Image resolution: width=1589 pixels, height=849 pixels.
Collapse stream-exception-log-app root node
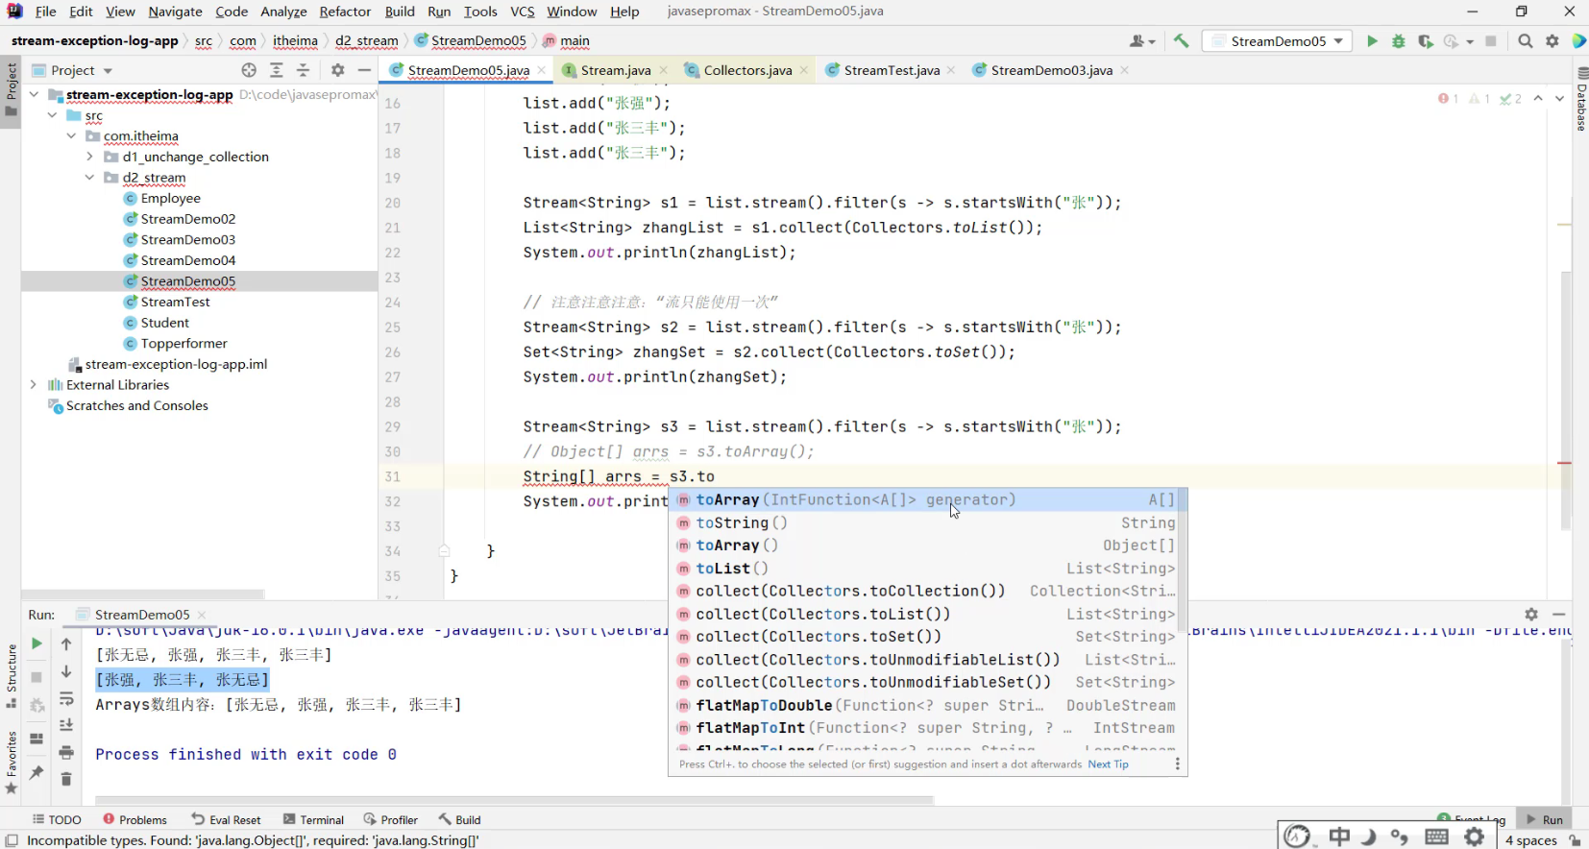[x=34, y=94]
